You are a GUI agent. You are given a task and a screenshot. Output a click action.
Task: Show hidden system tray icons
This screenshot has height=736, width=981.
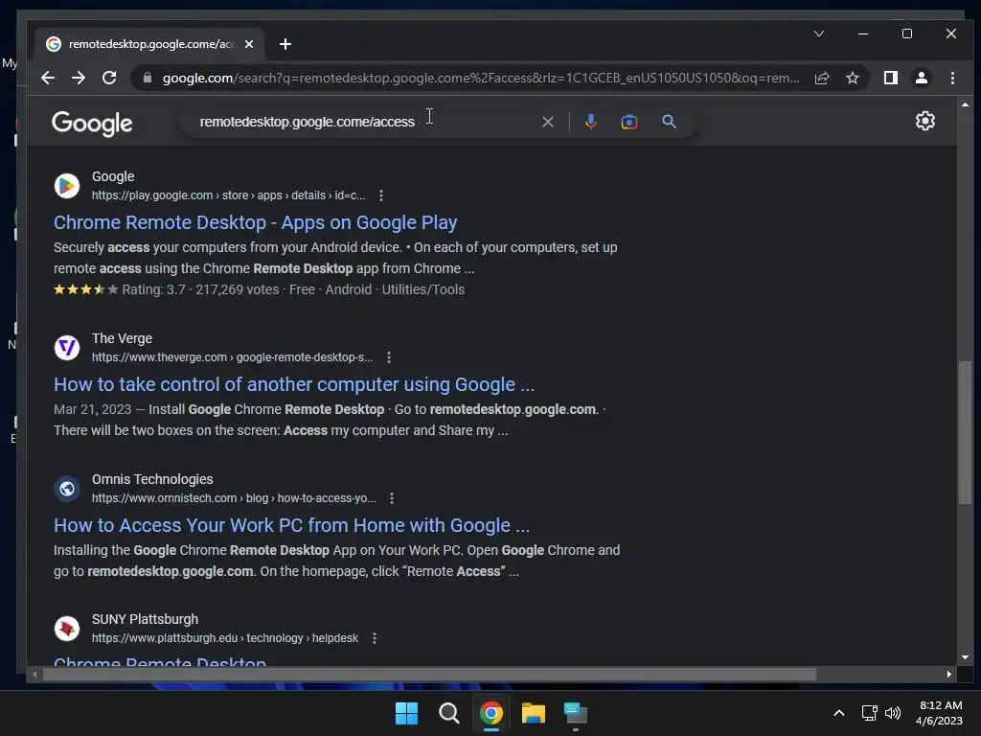[839, 713]
